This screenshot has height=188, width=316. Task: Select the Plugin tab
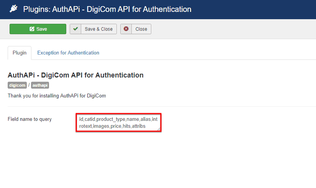[20, 53]
